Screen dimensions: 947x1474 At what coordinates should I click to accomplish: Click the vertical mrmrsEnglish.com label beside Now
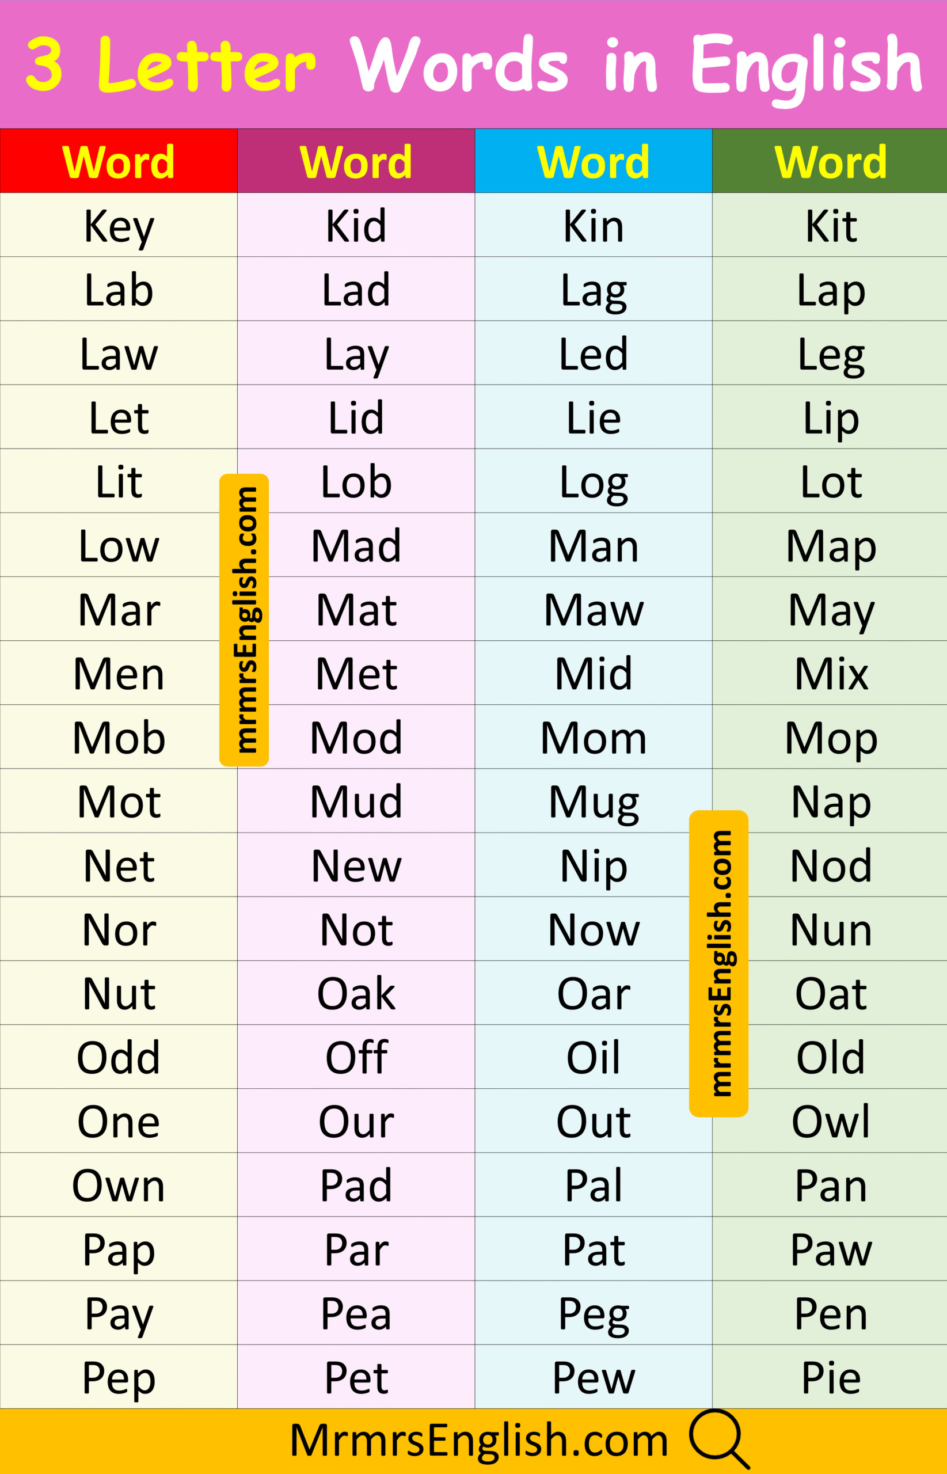(x=718, y=963)
